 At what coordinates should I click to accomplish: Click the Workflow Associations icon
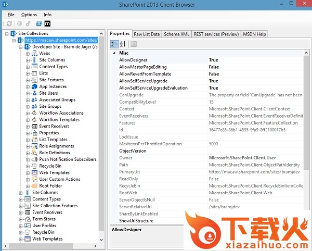coord(34,113)
